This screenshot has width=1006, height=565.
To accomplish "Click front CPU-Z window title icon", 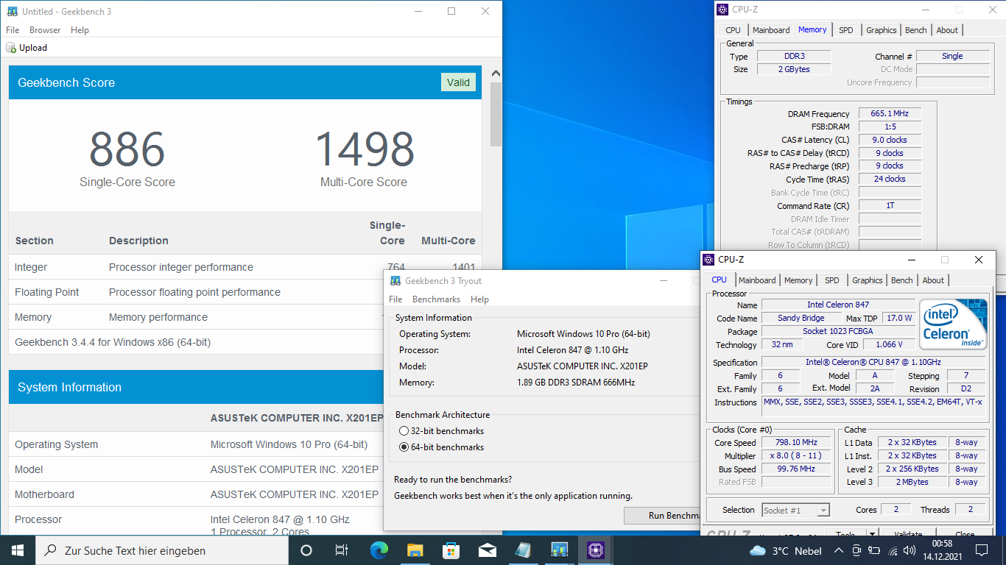I will point(708,260).
